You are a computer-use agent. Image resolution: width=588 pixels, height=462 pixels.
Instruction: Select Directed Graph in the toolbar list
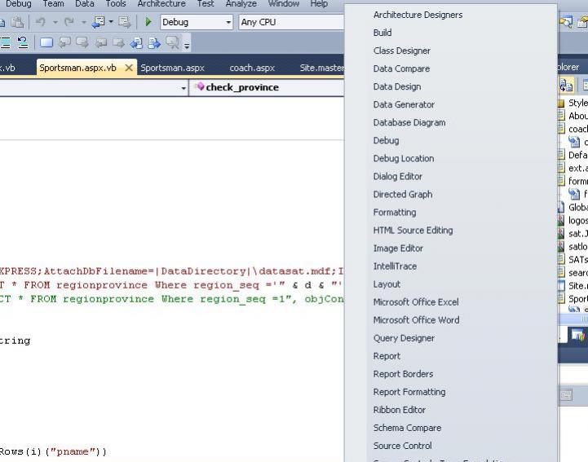click(402, 195)
